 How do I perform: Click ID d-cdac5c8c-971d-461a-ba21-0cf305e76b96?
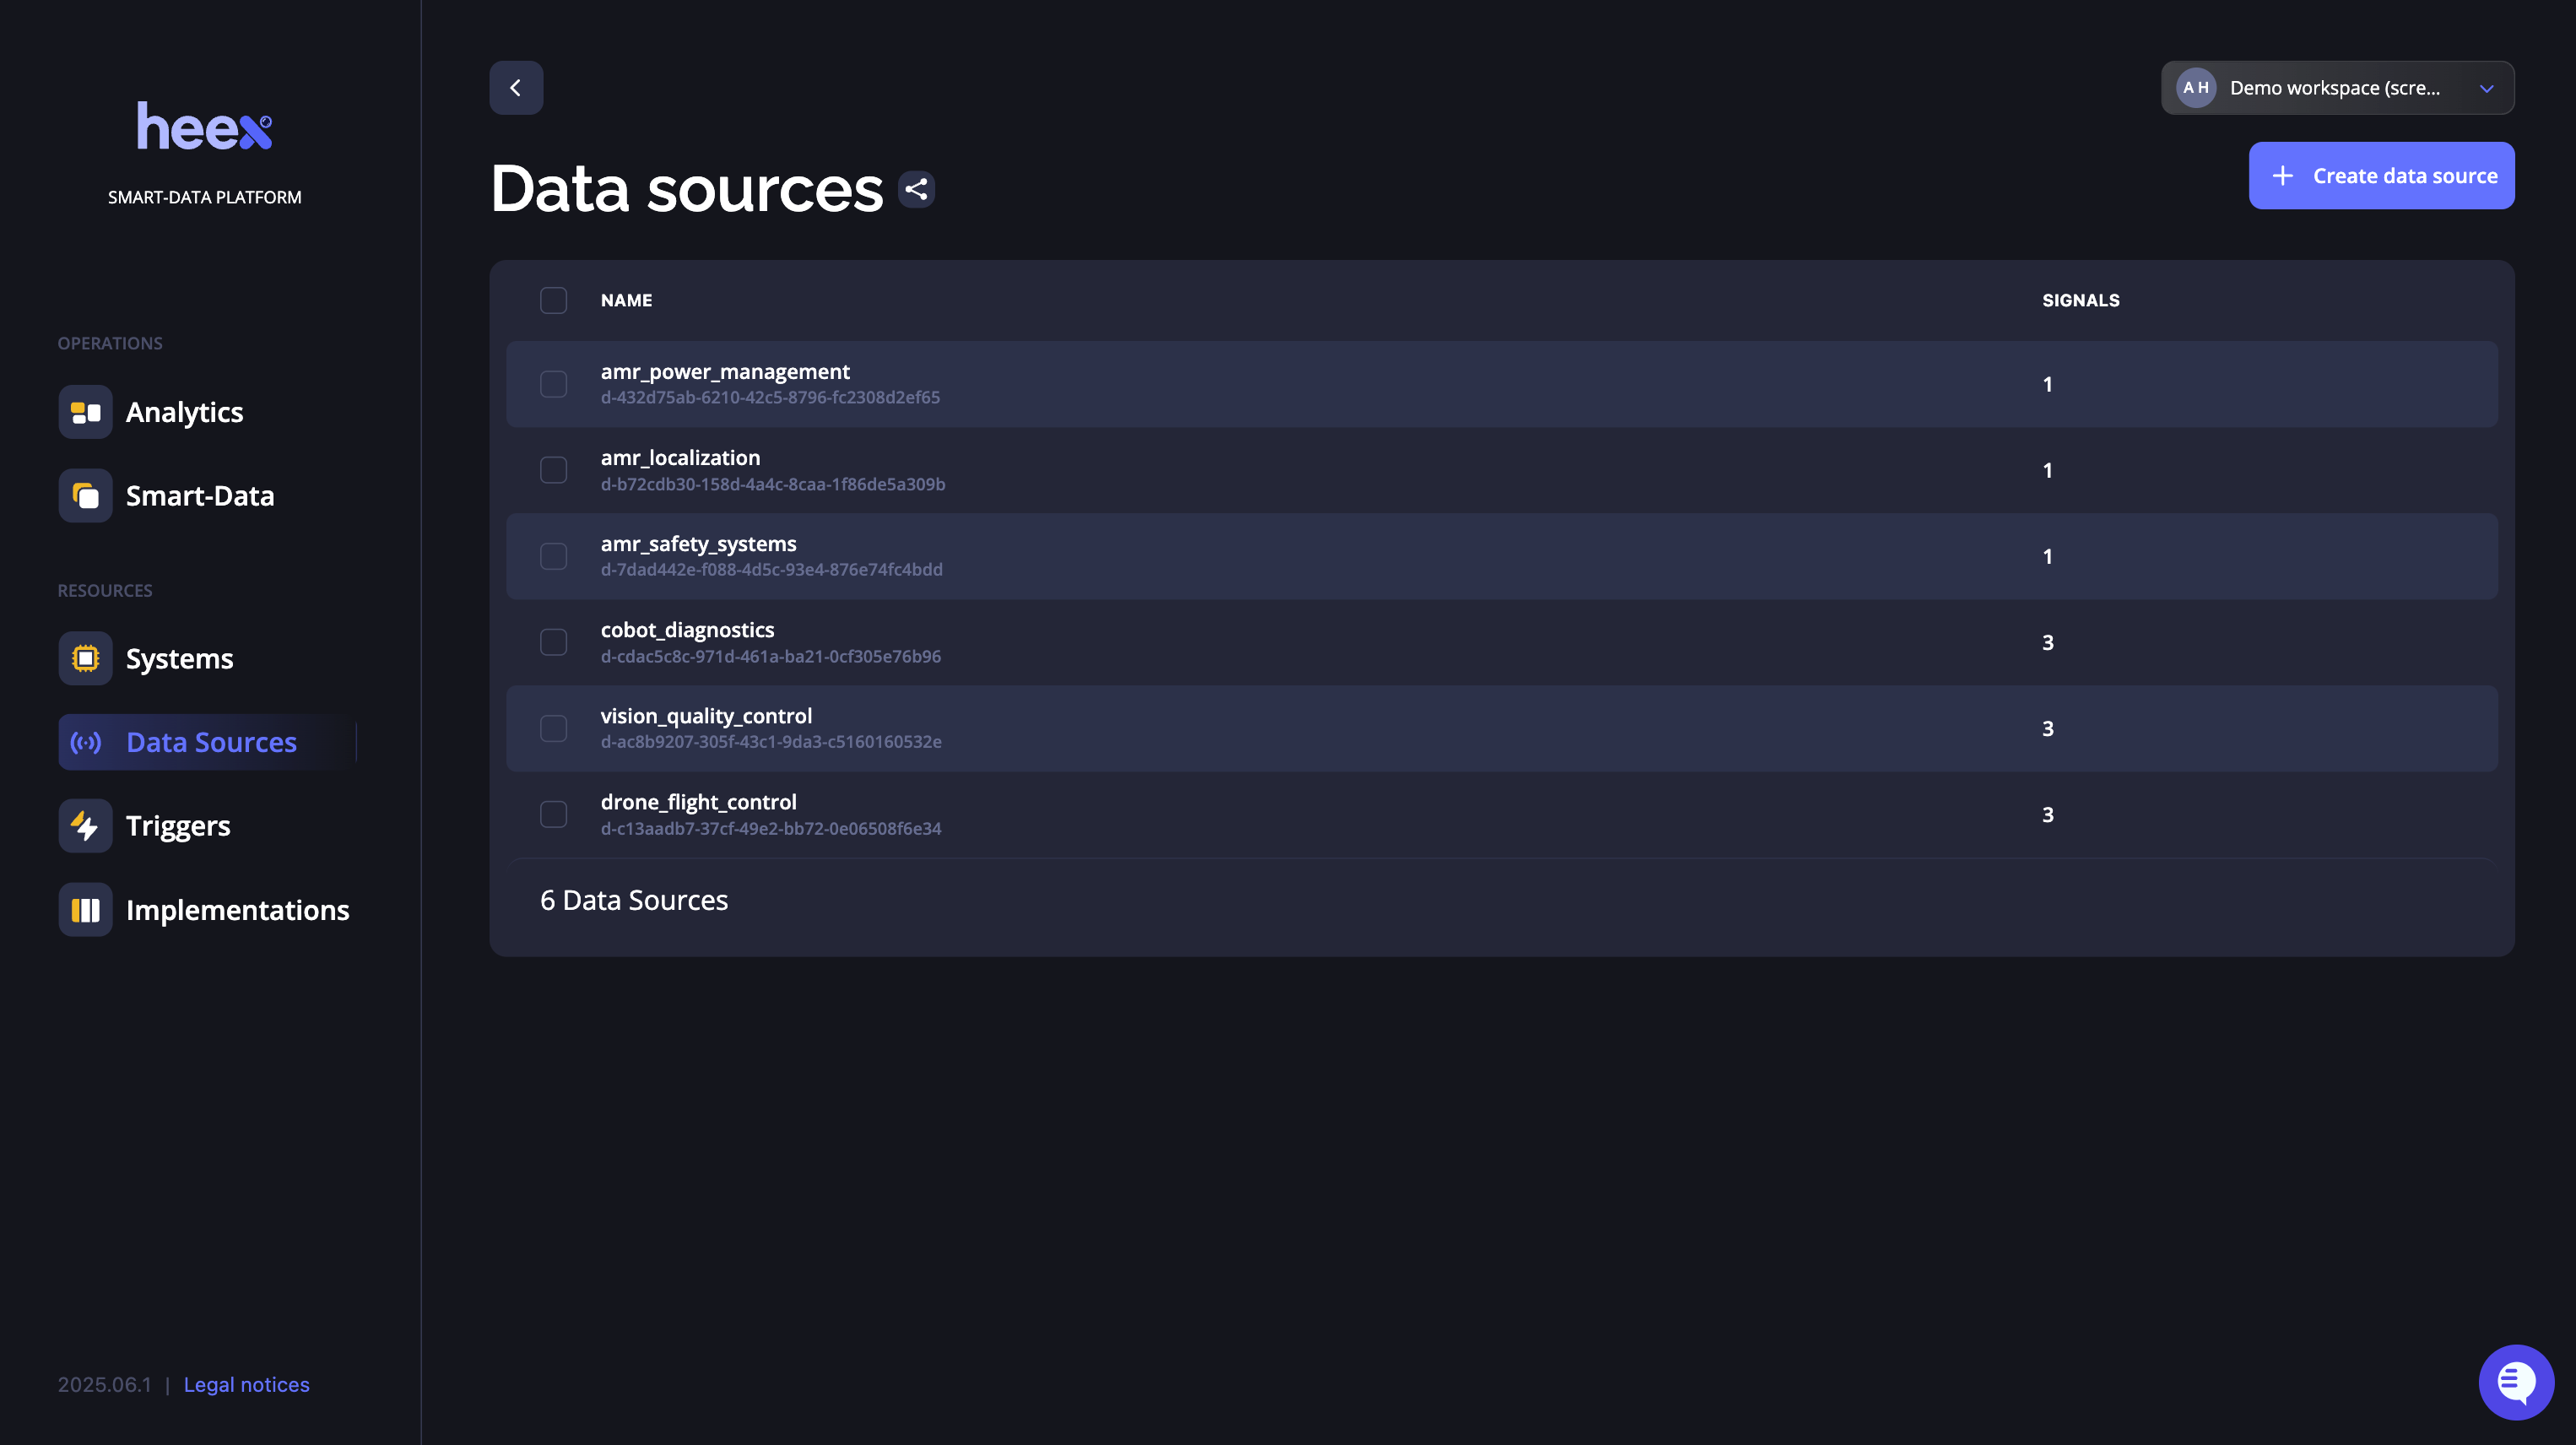click(x=770, y=656)
